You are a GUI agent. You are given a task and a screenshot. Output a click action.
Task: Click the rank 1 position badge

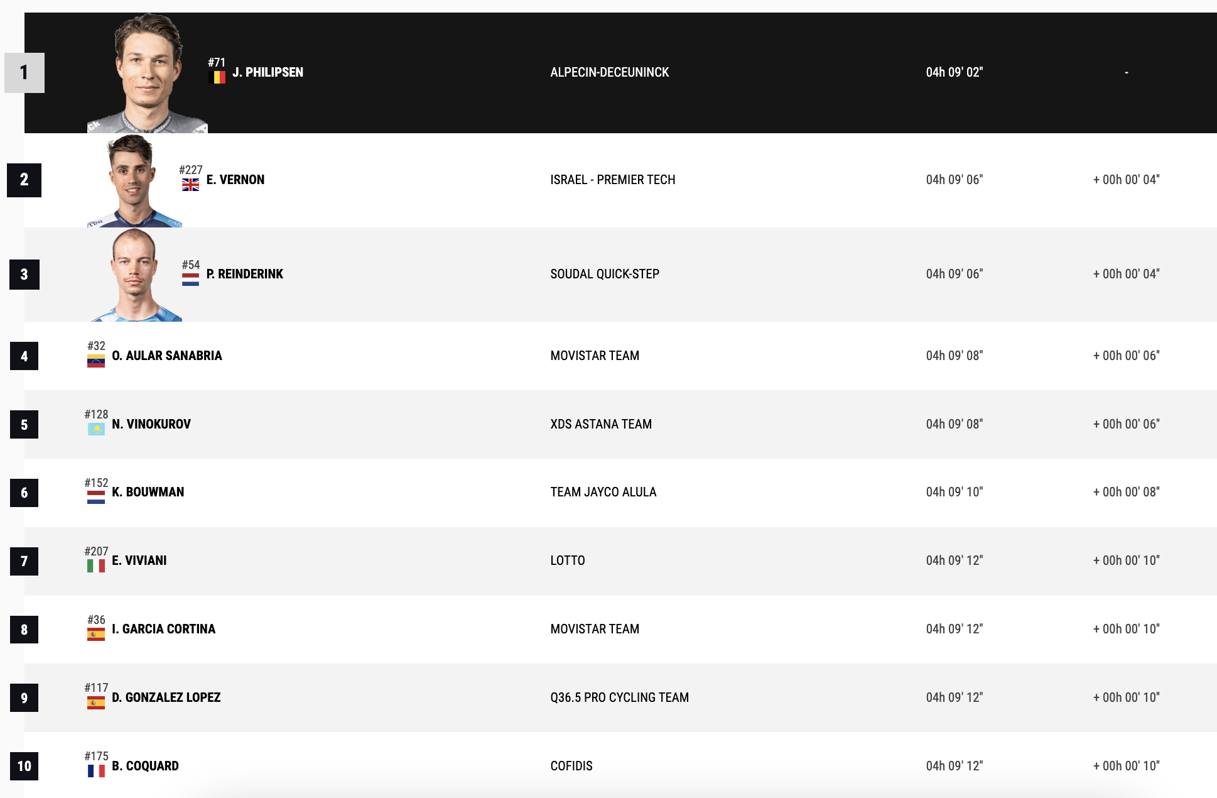click(x=24, y=73)
